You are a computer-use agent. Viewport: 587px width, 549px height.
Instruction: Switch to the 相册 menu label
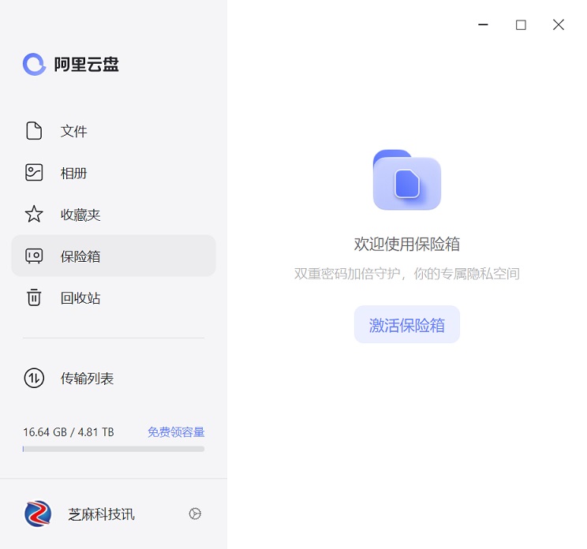pyautogui.click(x=73, y=174)
